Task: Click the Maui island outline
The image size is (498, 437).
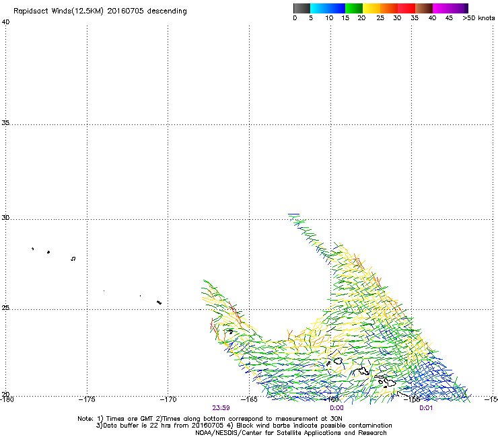Action: (x=389, y=382)
